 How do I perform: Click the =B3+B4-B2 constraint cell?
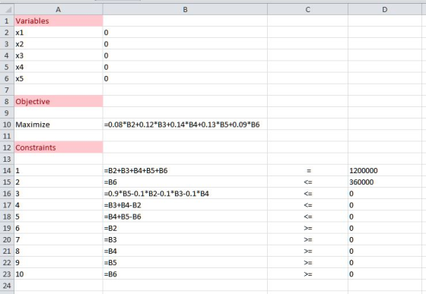coord(185,205)
